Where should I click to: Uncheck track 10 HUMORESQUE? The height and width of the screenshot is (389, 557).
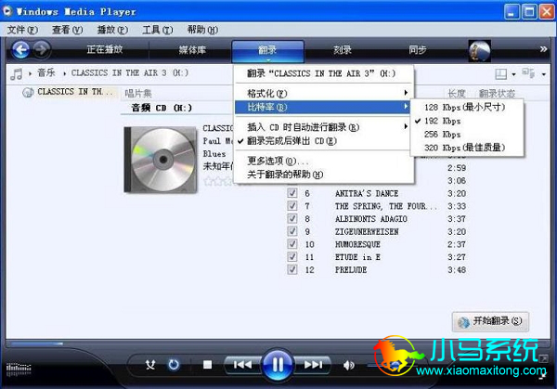tap(292, 244)
